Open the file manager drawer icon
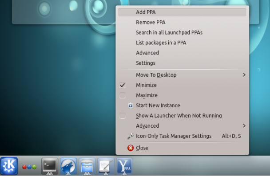The height and width of the screenshot is (176, 270). coord(87,166)
